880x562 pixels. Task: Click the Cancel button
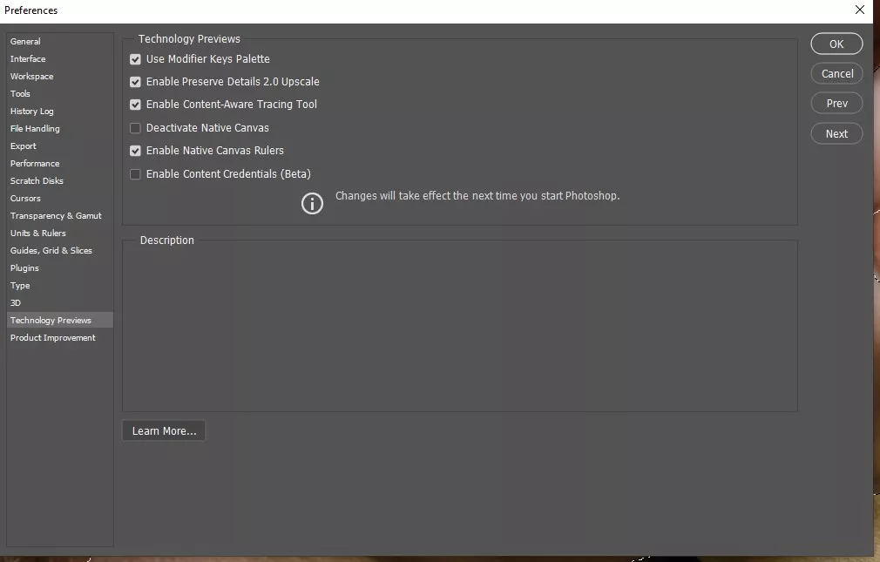836,74
